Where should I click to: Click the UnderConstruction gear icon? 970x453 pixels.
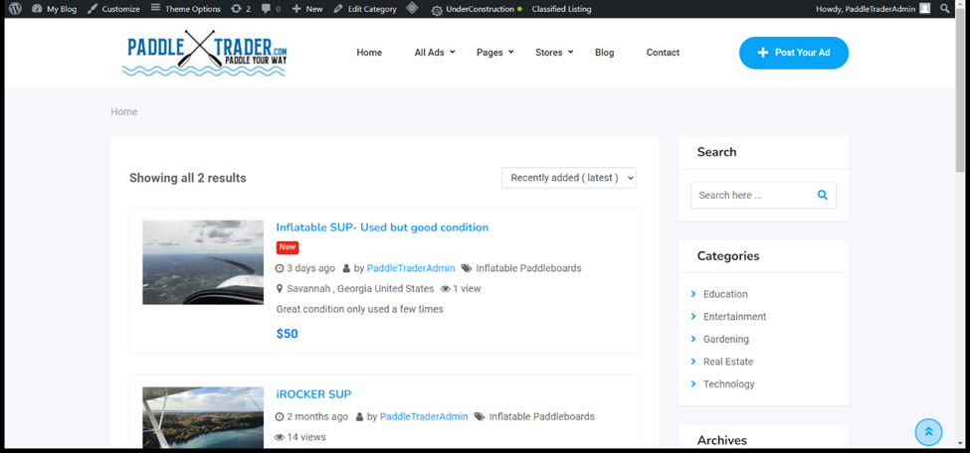pyautogui.click(x=437, y=10)
